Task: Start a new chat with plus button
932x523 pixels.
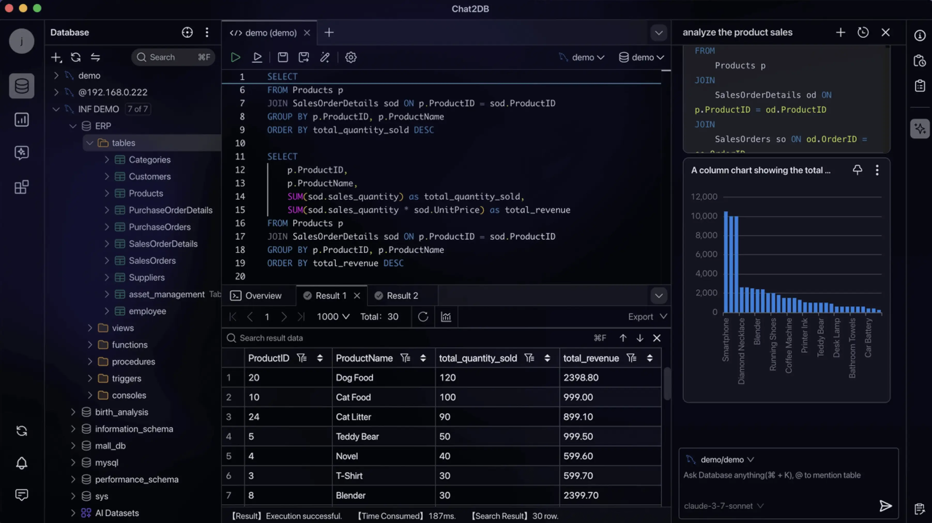Action: [841, 33]
